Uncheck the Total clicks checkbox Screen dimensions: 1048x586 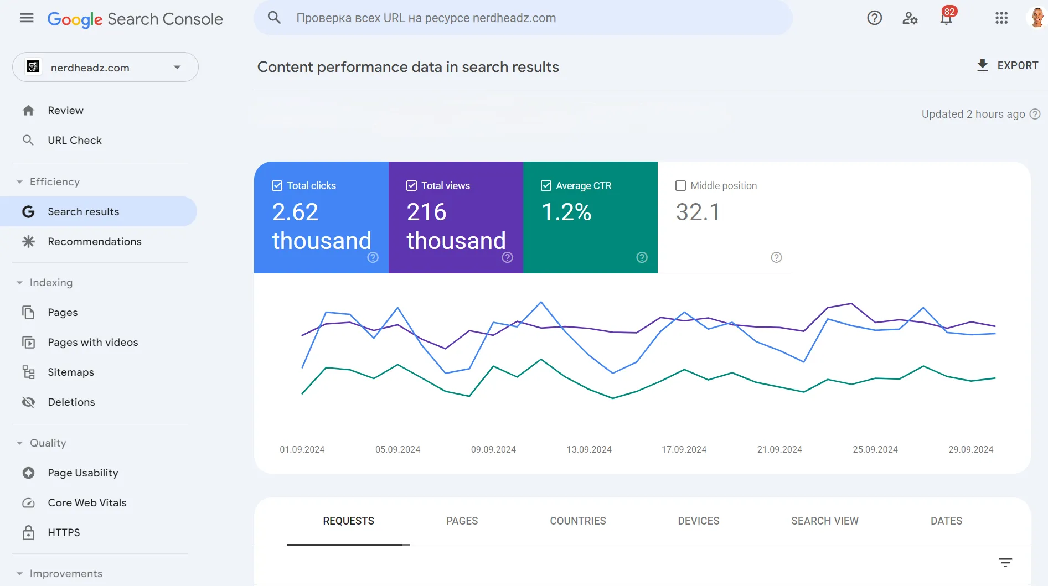277,186
